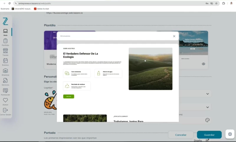Expand the second dropdown chevron
The image size is (236, 142).
click(x=208, y=107)
